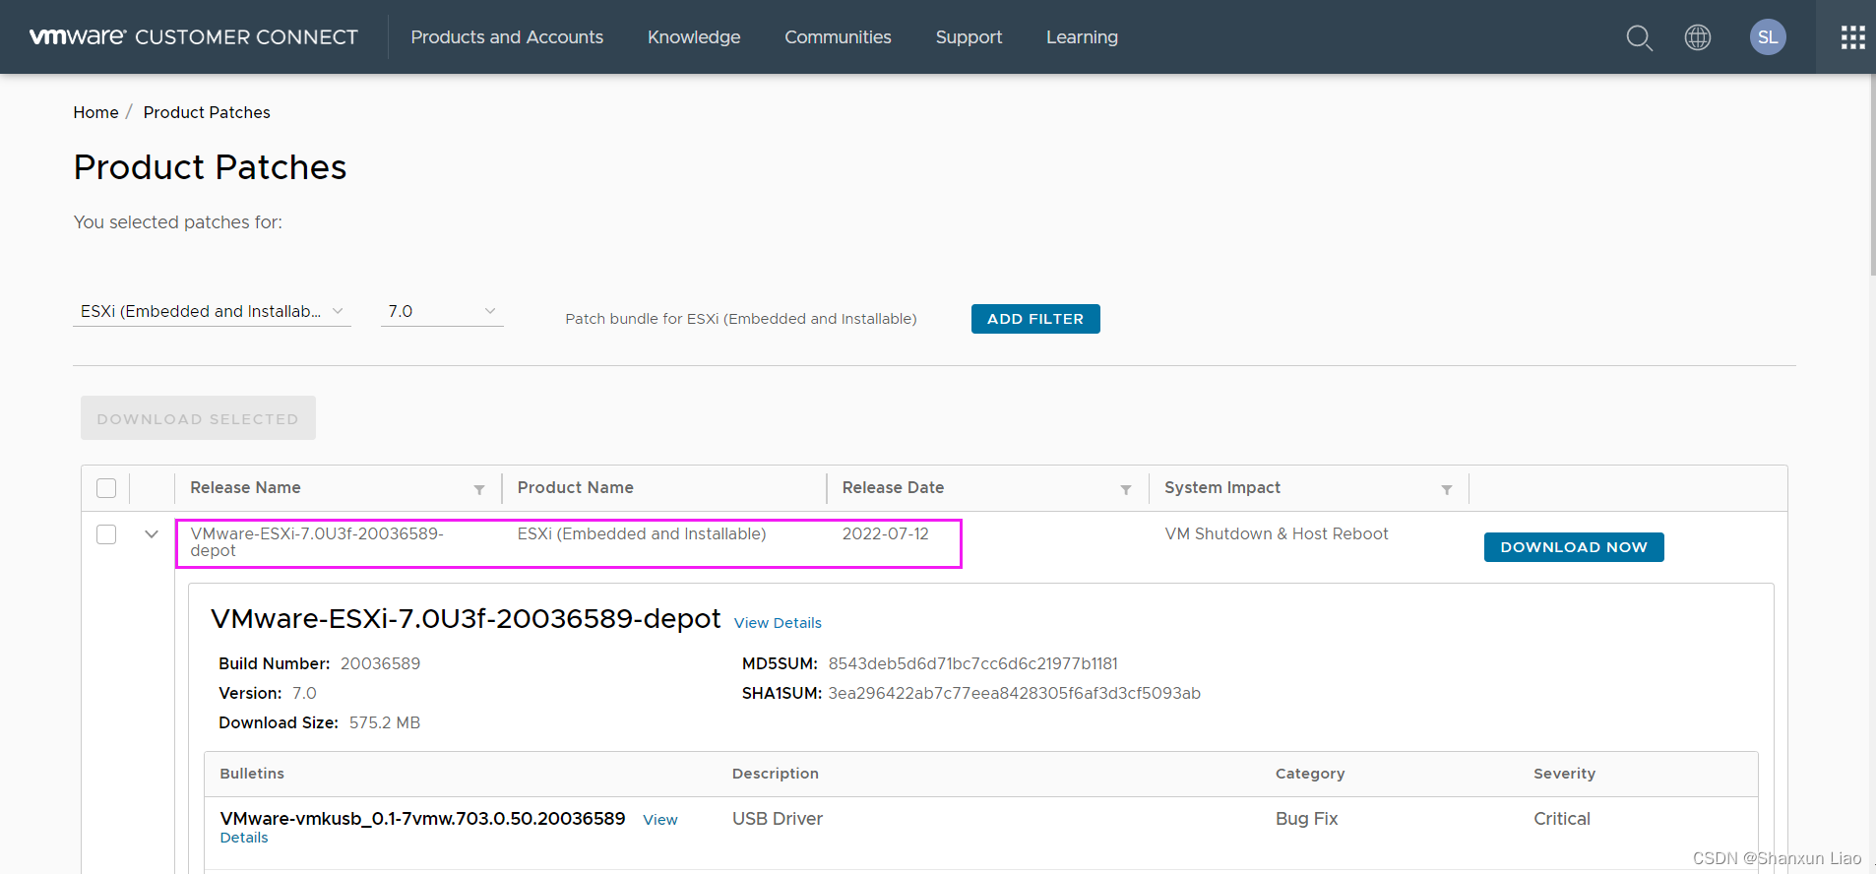Click the ADD FILTER button

[x=1035, y=319]
